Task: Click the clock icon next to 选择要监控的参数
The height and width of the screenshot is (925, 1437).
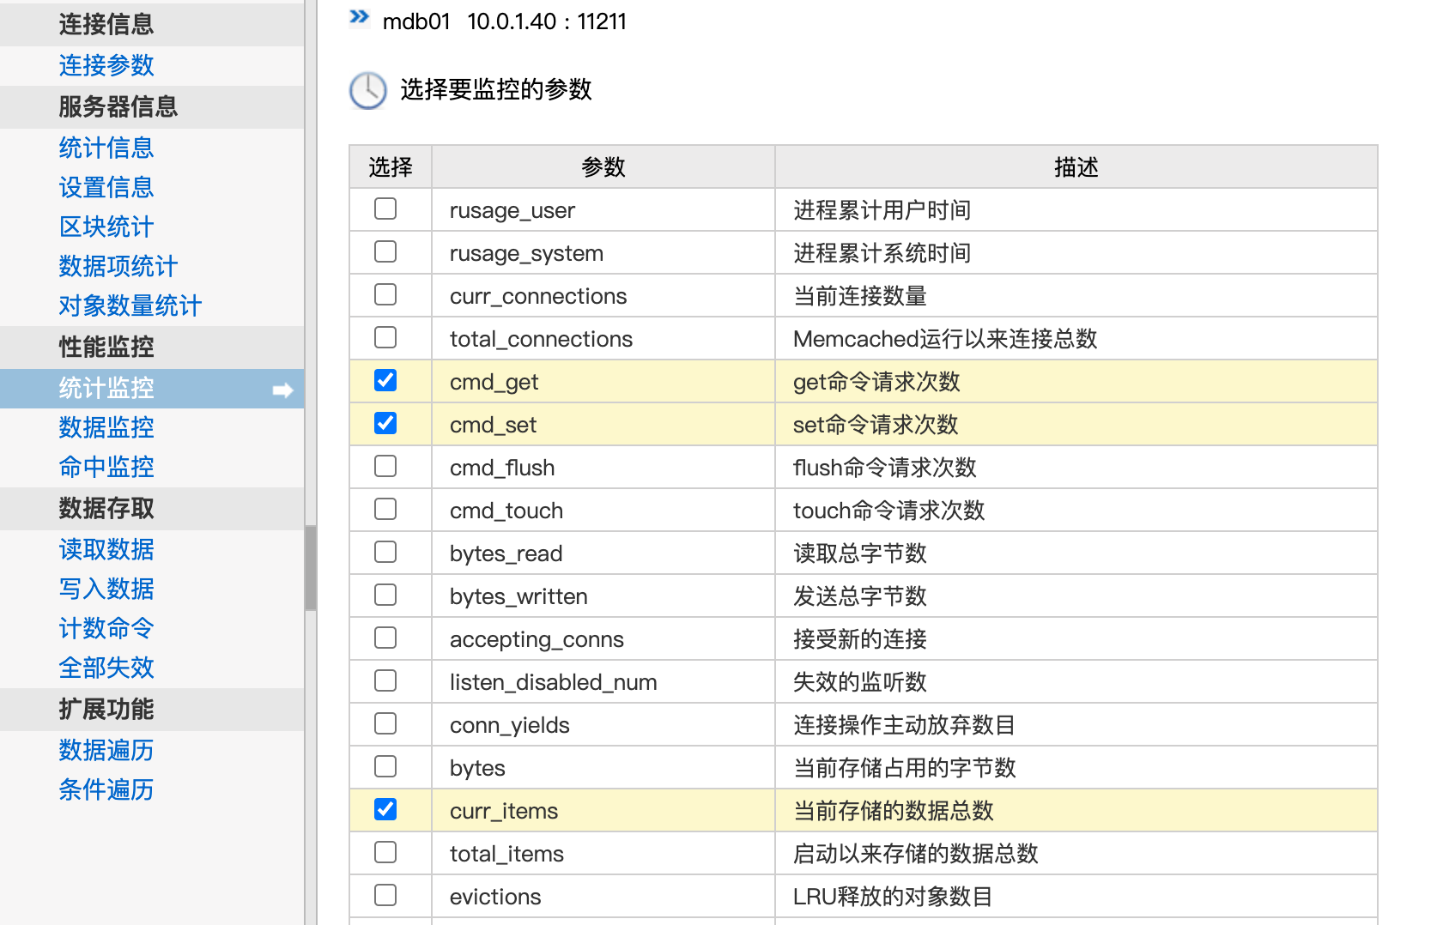Action: coord(368,90)
